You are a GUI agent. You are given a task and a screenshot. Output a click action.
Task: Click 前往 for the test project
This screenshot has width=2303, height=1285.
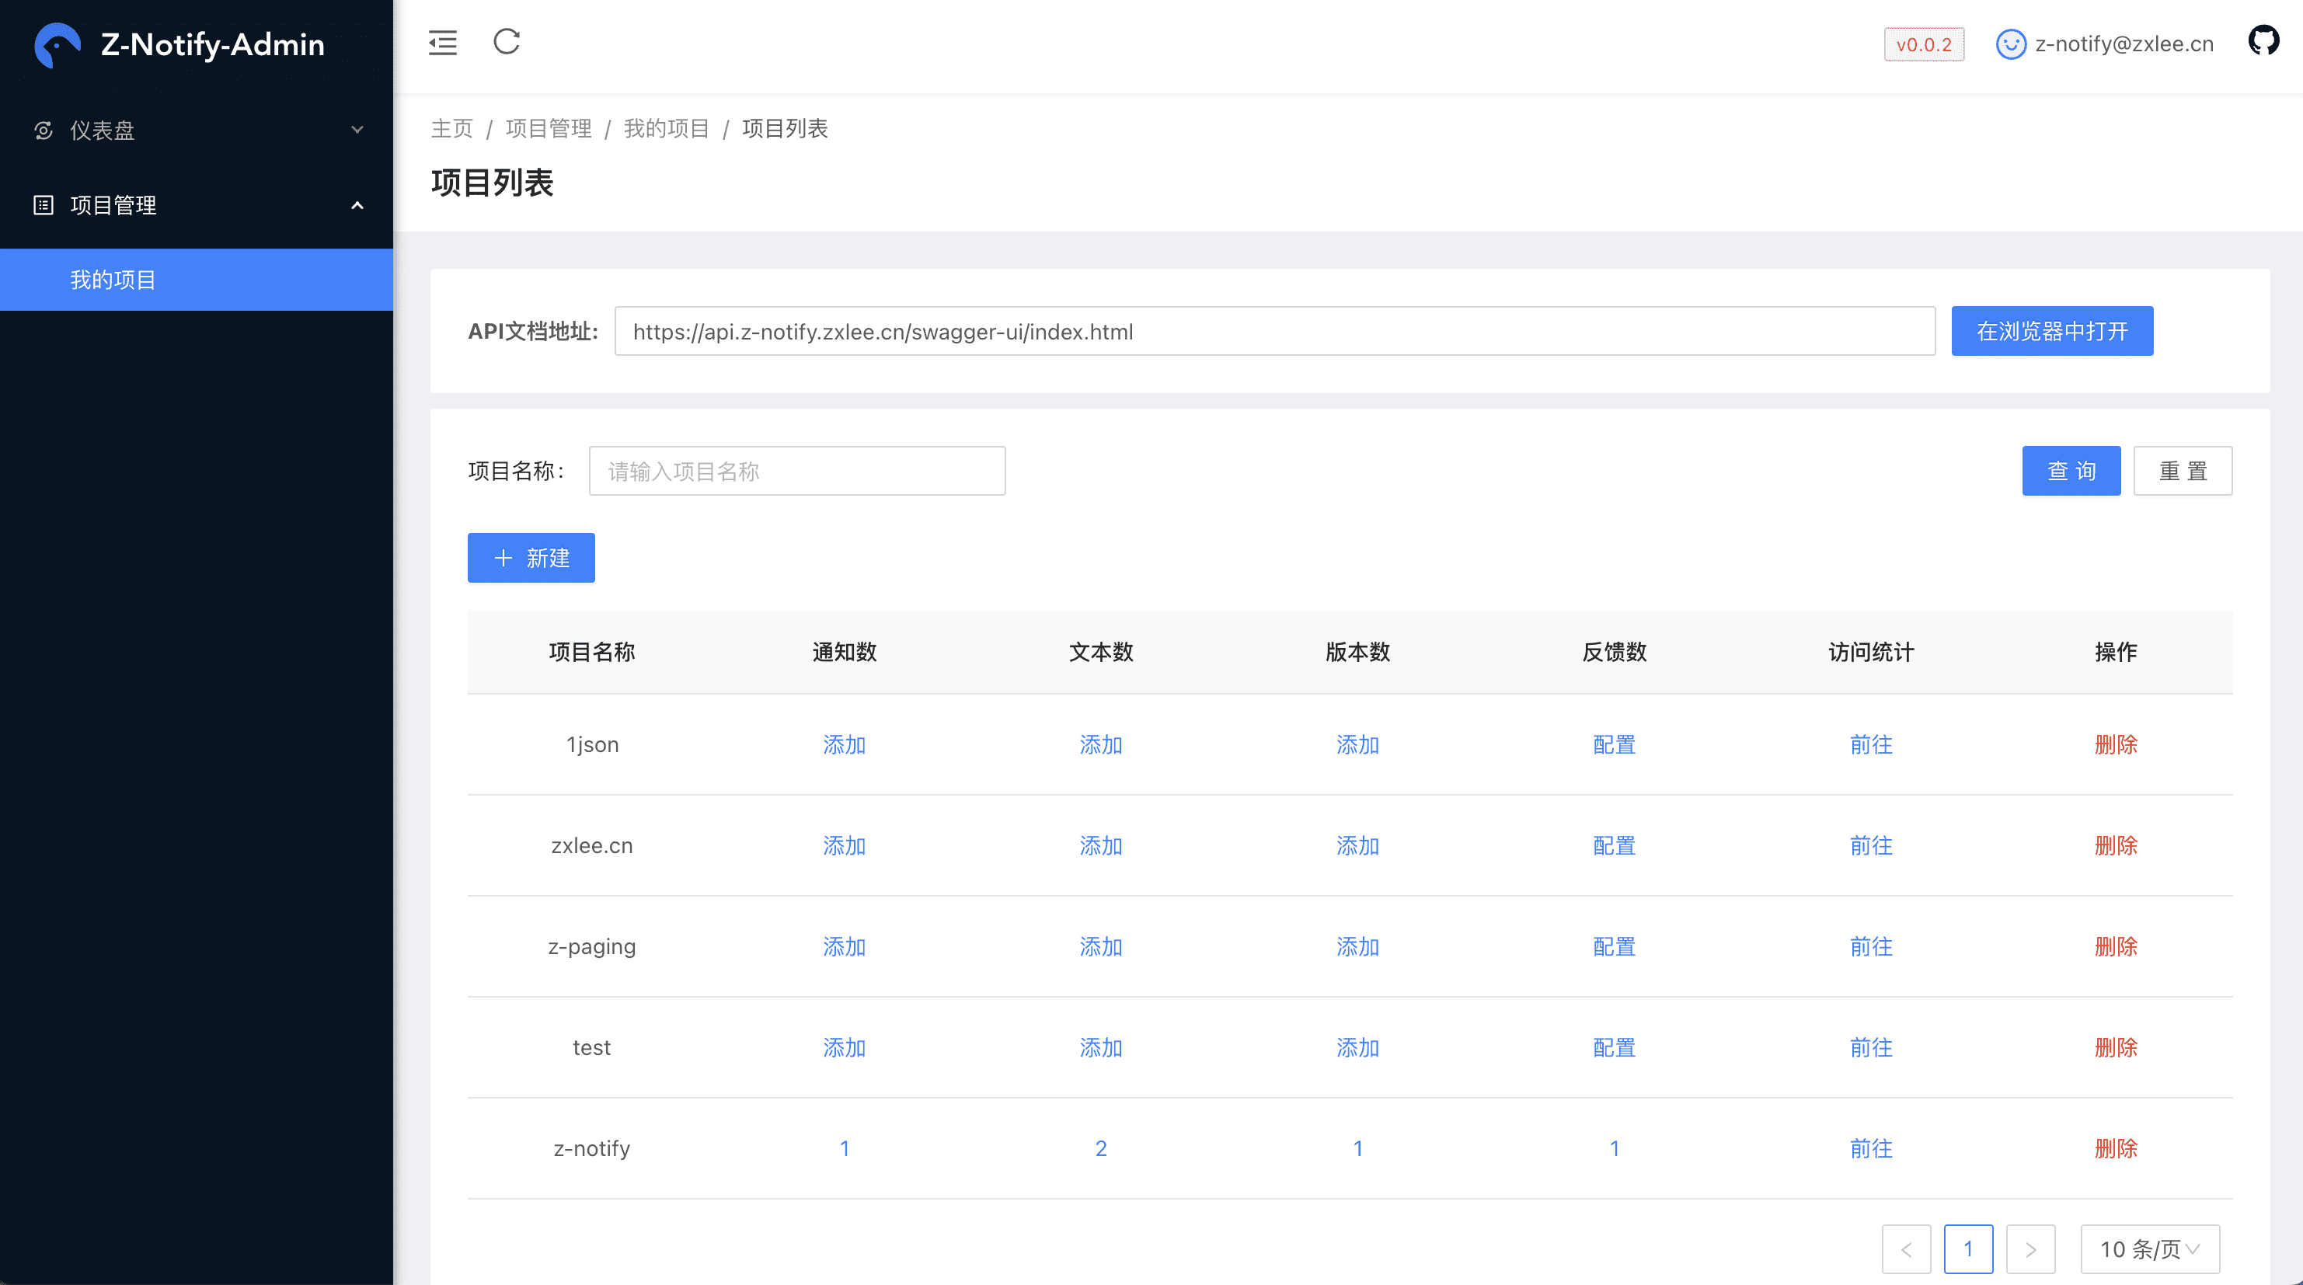tap(1871, 1048)
